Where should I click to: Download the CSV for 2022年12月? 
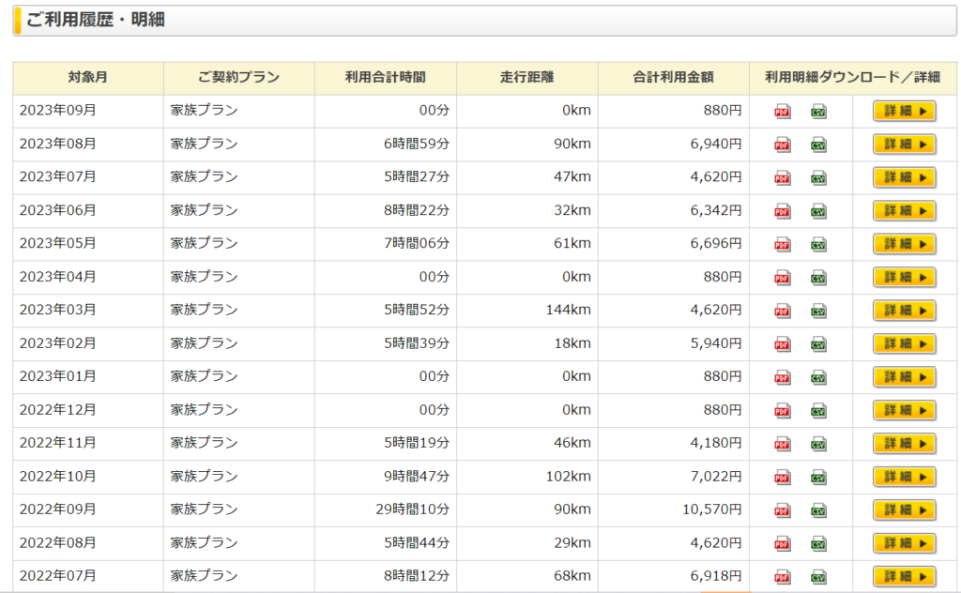pyautogui.click(x=818, y=410)
